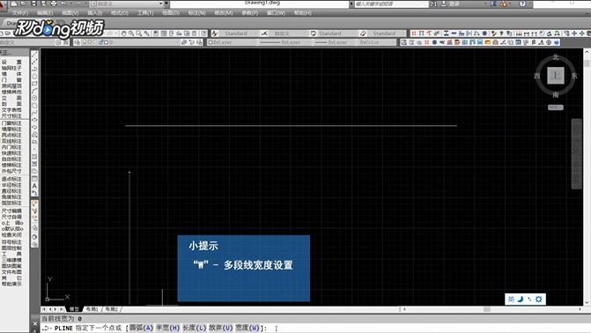Open the 视图(V) menu
The width and height of the screenshot is (591, 333).
pyautogui.click(x=70, y=13)
